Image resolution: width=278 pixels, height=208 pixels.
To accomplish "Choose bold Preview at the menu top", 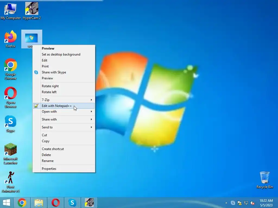I will click(64, 48).
